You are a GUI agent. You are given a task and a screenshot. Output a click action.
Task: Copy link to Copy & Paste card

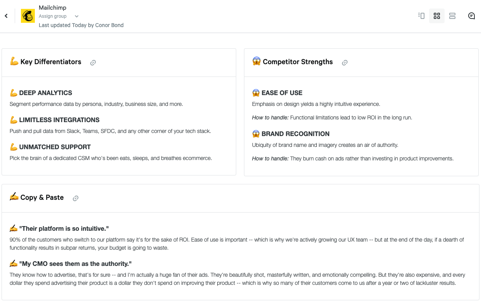pos(76,198)
